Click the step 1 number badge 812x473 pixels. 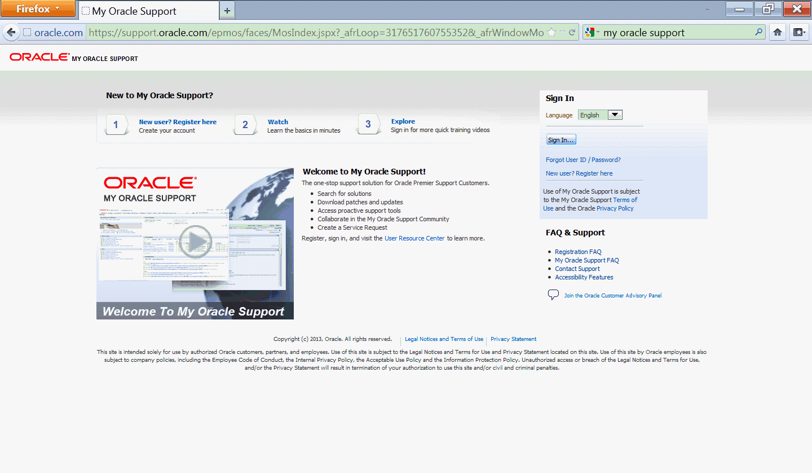pos(116,125)
